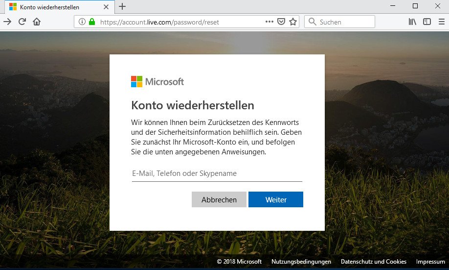Reload the current page
The height and width of the screenshot is (270, 449).
[x=22, y=22]
